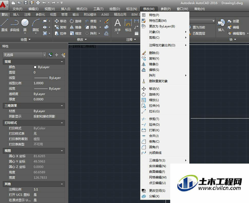
Task: Choose 倒角(C) from Modify menu
Action: point(165,142)
